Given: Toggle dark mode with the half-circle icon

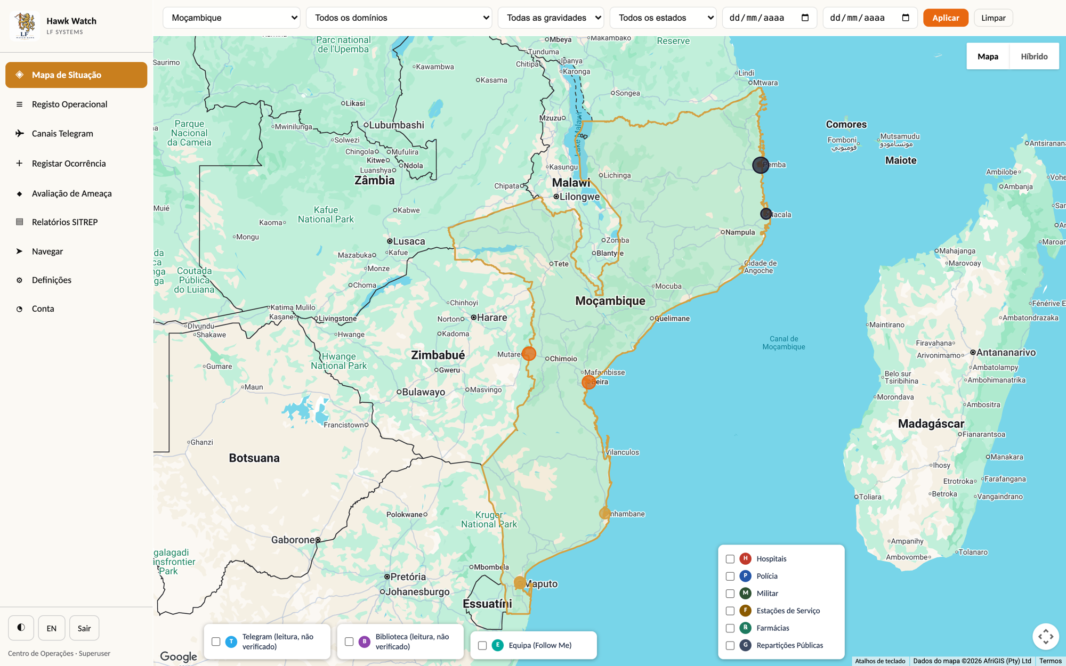Looking at the screenshot, I should pos(21,628).
